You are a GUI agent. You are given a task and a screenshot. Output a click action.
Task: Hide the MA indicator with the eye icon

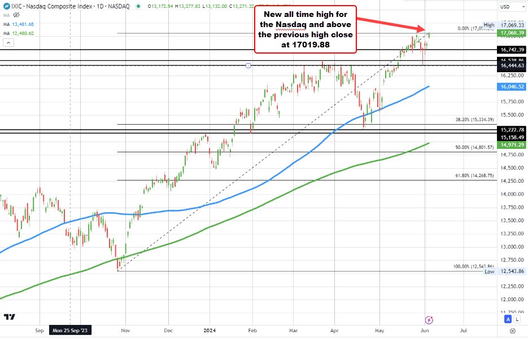[x=16, y=15]
